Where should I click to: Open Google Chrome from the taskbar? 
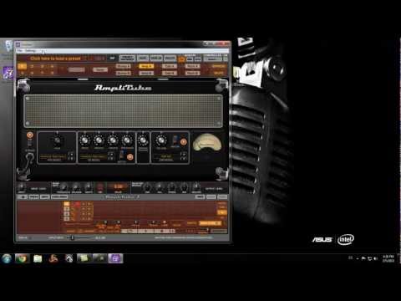[22, 258]
